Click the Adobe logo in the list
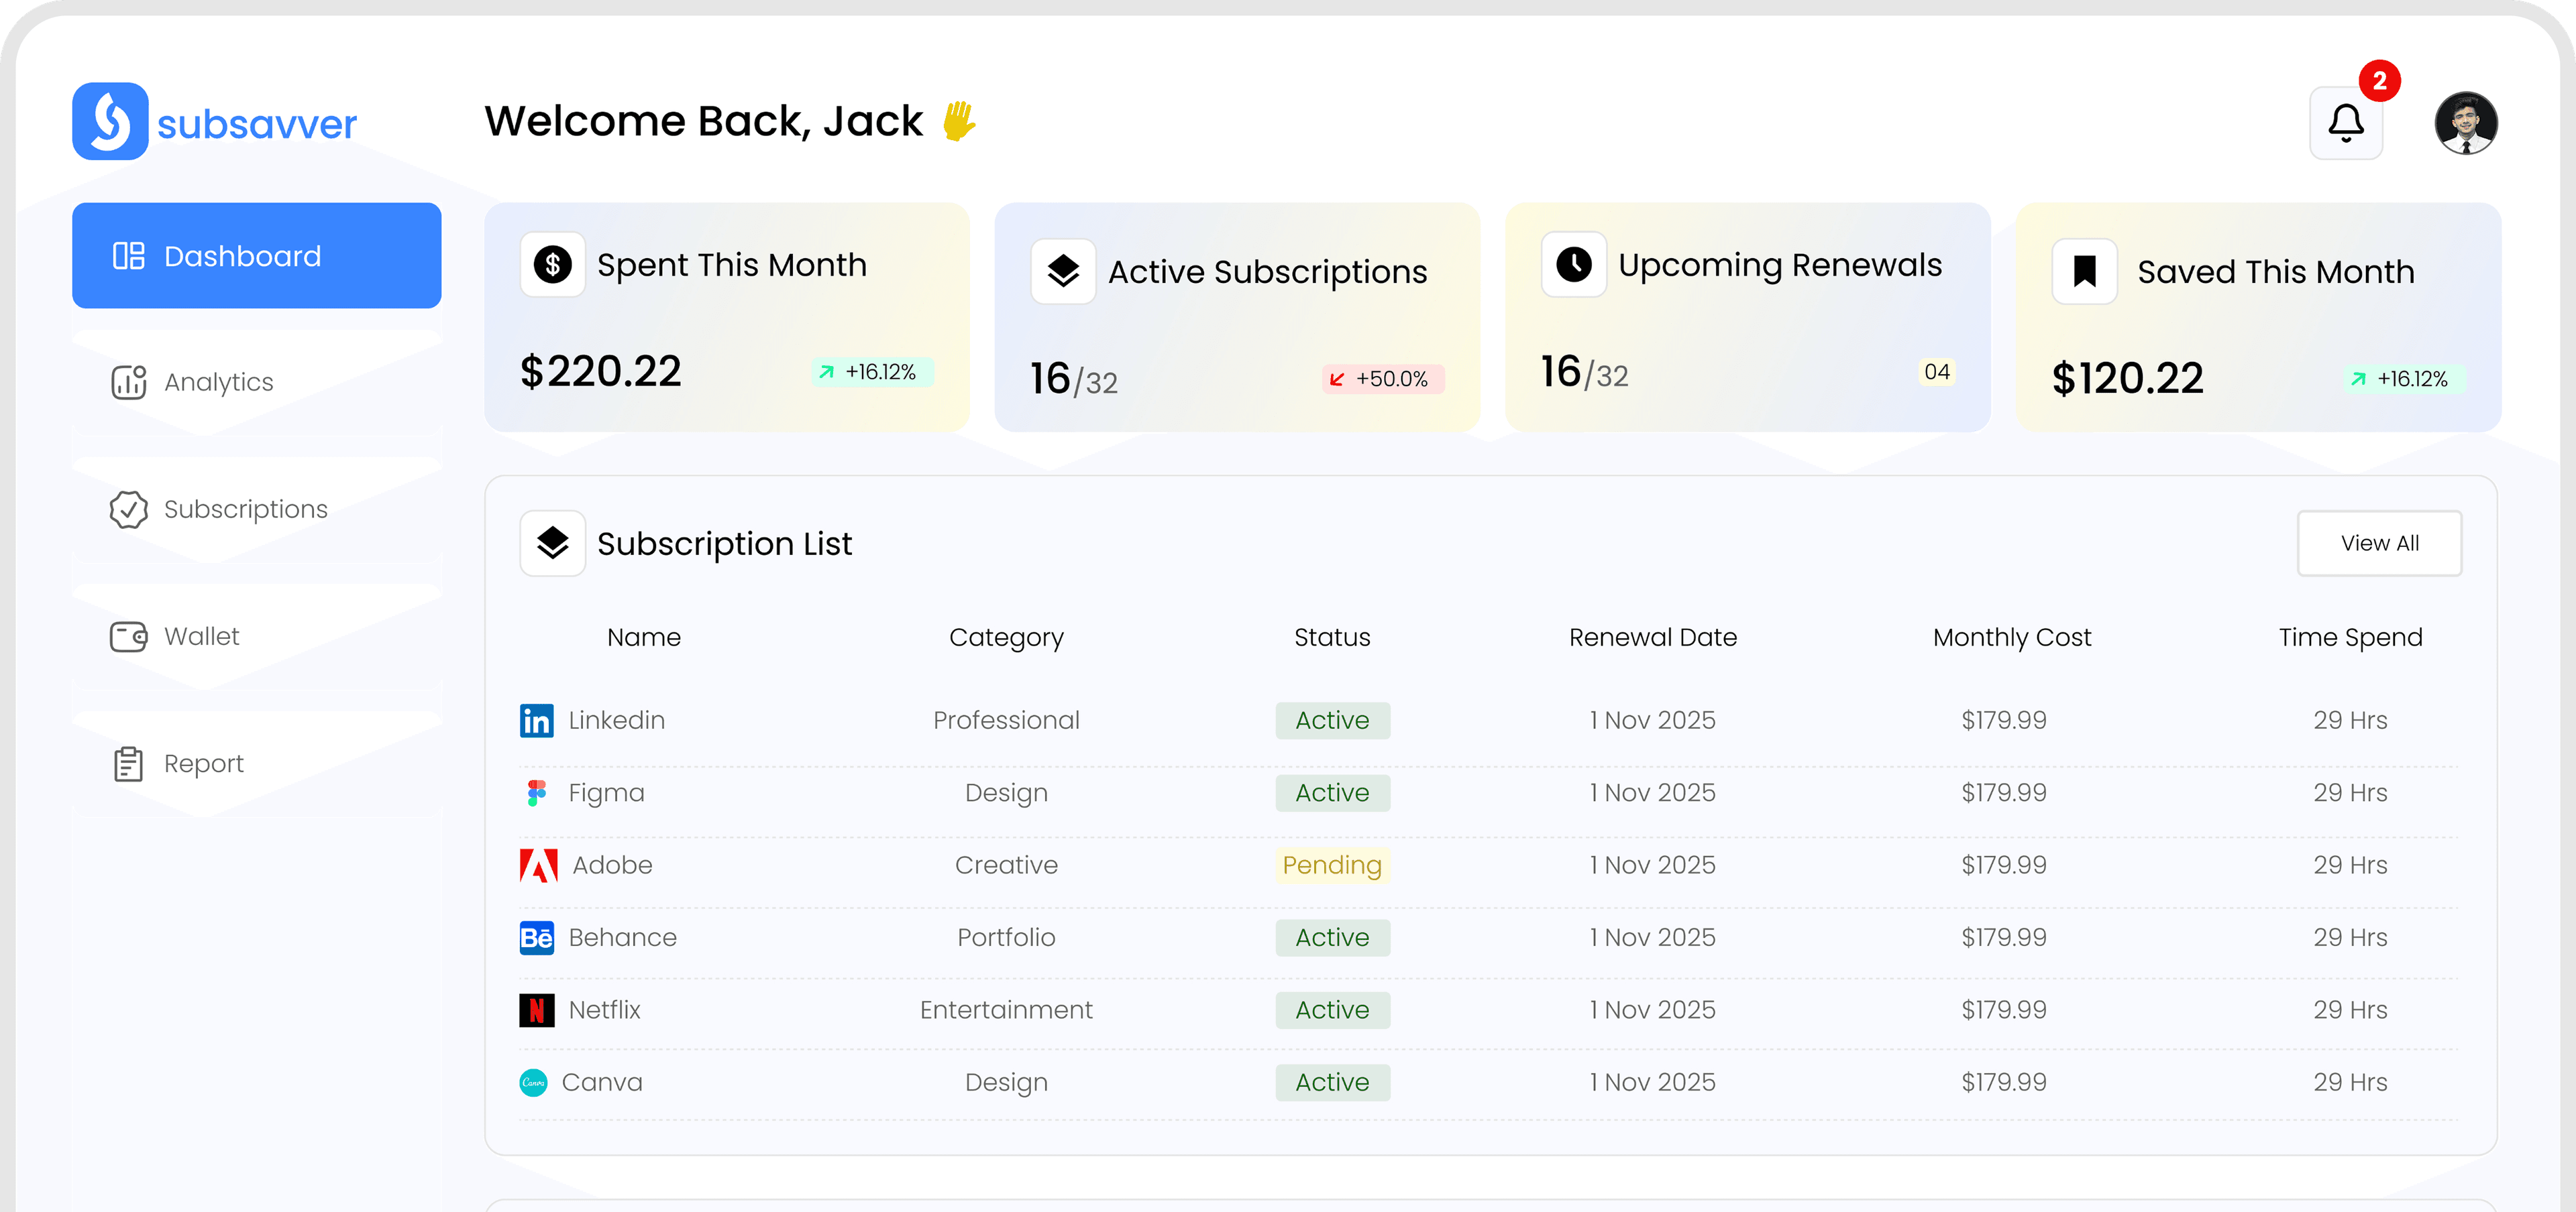2576x1212 pixels. click(538, 865)
